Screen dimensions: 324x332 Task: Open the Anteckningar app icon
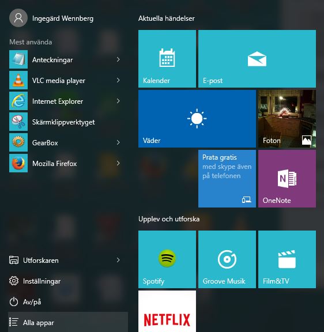(x=18, y=59)
